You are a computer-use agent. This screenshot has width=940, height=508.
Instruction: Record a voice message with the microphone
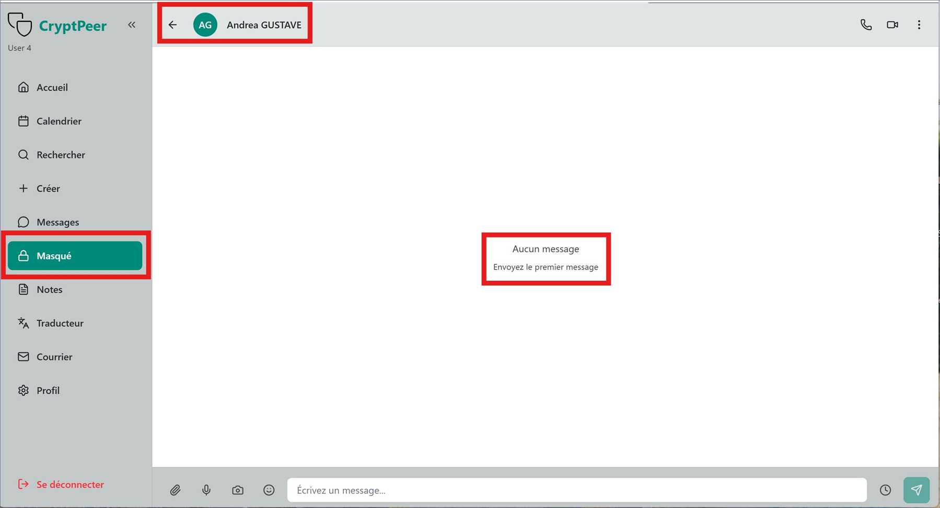tap(206, 490)
